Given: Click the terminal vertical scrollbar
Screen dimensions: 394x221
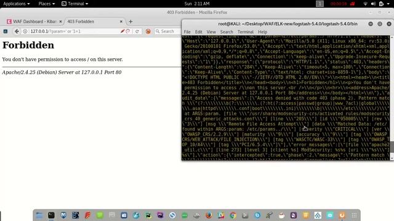Looking at the screenshot, I should pos(392,98).
